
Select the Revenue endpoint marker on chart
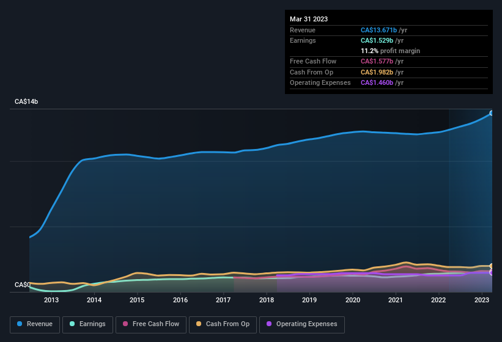pos(492,113)
